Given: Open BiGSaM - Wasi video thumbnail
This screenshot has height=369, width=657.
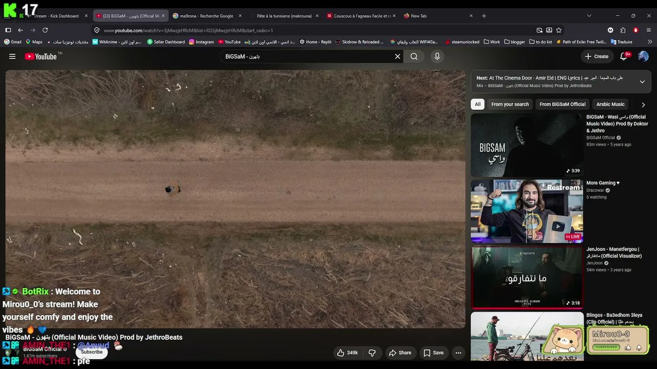Looking at the screenshot, I should click(x=527, y=145).
